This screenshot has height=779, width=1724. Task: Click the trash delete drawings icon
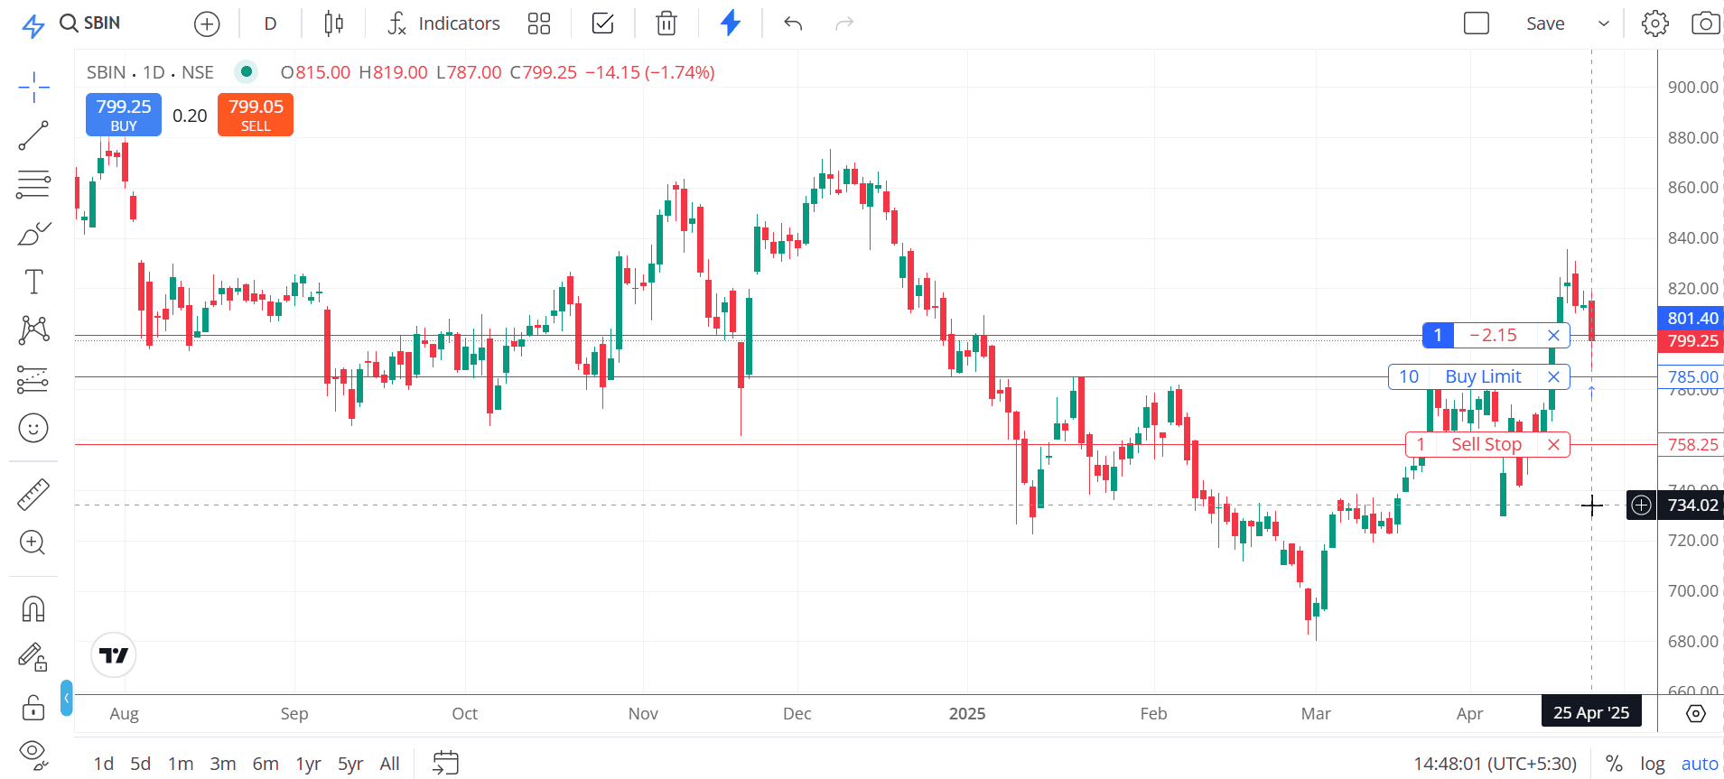(666, 23)
